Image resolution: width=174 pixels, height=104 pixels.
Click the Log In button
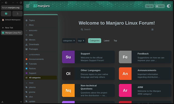(x=160, y=6)
